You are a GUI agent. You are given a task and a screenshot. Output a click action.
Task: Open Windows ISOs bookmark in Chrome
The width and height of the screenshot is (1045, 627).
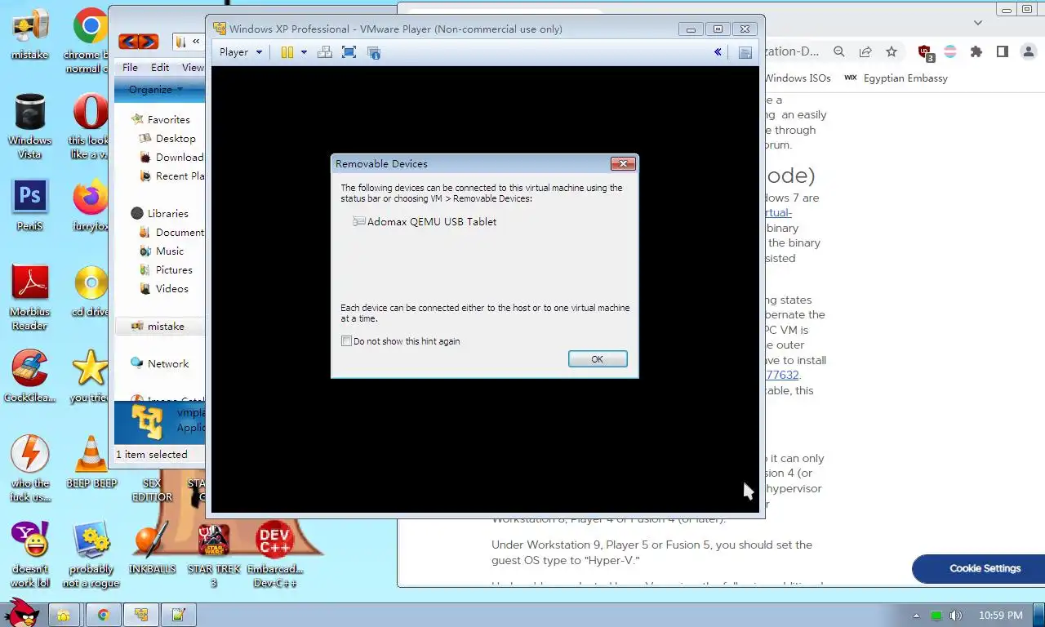[x=798, y=78]
